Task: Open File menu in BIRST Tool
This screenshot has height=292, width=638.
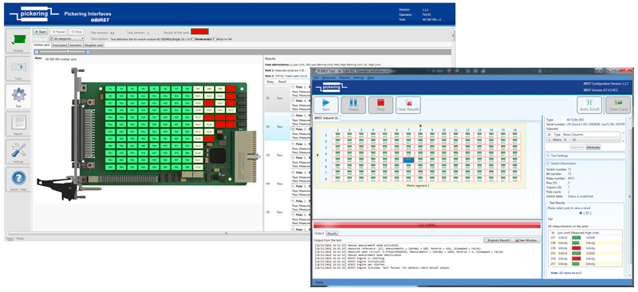Action: 316,77
